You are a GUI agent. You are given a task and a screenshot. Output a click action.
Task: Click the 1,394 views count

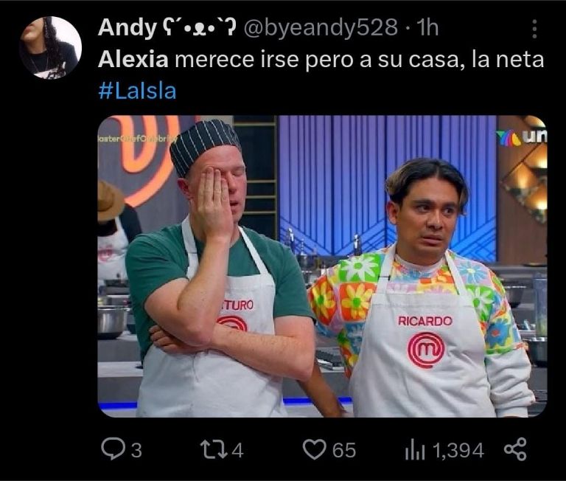pyautogui.click(x=458, y=451)
